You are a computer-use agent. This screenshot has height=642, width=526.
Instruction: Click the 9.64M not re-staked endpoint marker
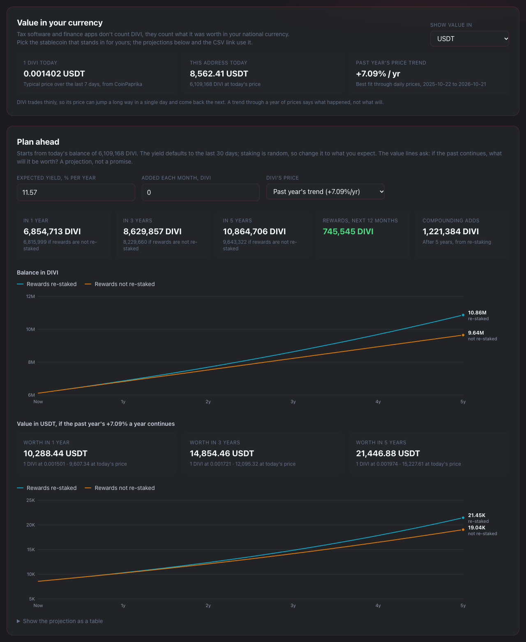tap(463, 335)
